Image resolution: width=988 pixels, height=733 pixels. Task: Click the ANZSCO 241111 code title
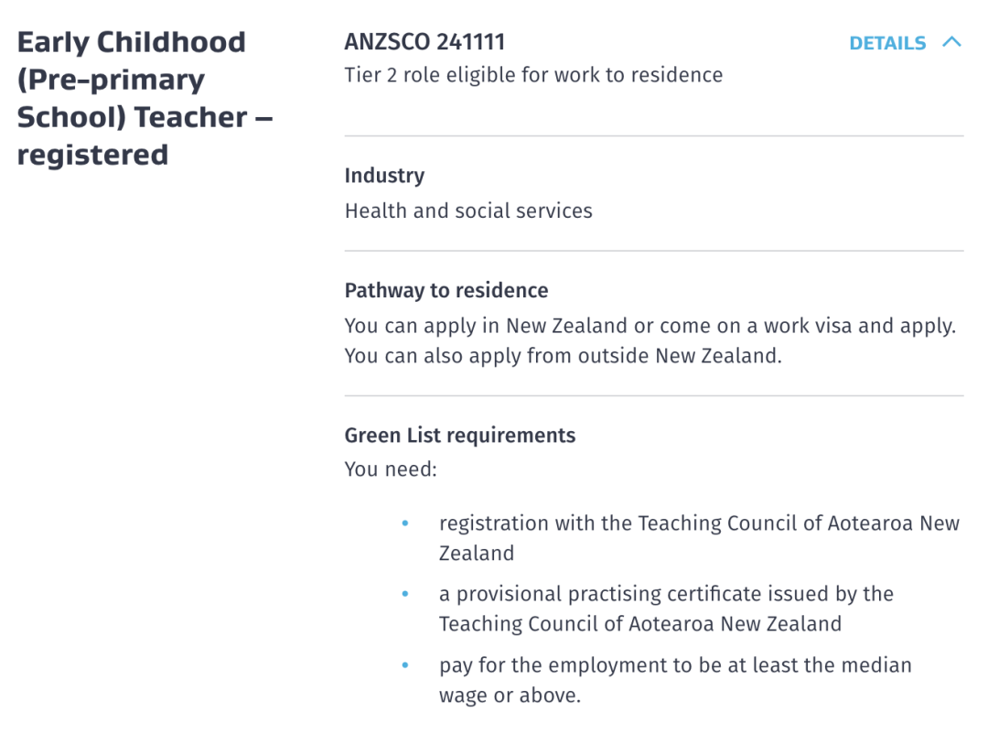(424, 42)
